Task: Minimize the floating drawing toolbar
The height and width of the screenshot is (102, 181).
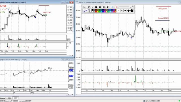Action: [x=131, y=7]
